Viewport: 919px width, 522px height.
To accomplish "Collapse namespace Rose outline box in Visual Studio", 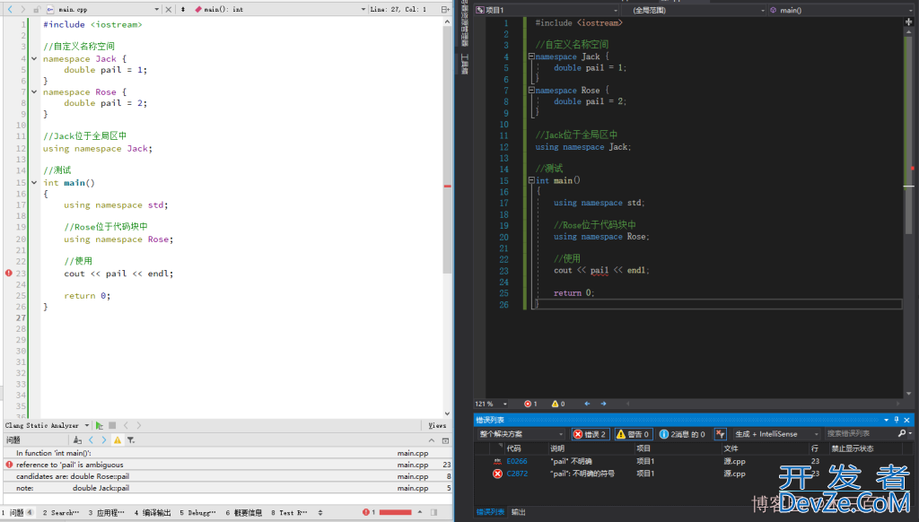I will point(531,91).
